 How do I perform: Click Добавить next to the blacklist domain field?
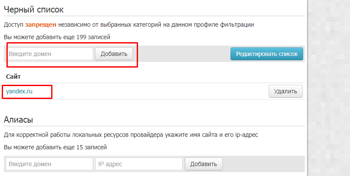(114, 54)
